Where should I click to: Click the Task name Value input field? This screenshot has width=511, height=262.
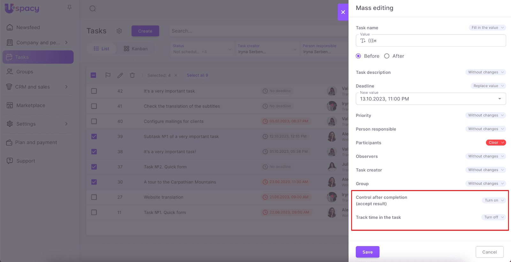(x=434, y=41)
